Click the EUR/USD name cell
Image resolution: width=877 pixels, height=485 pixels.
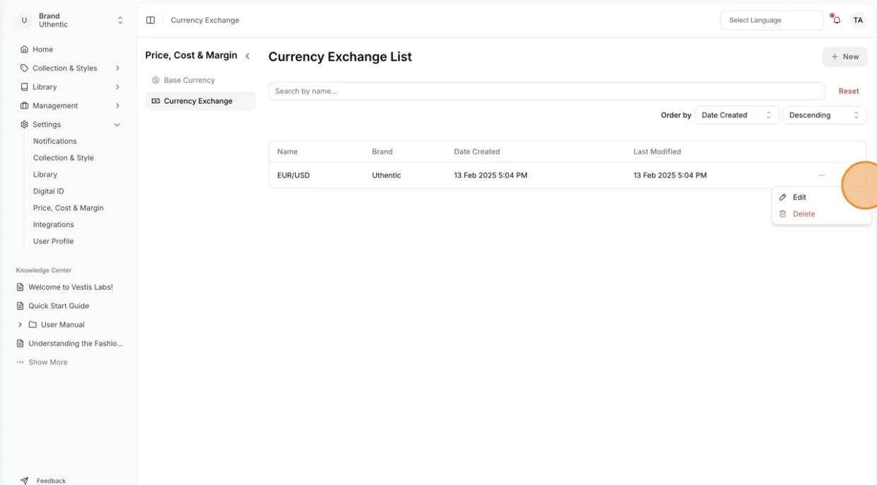[294, 175]
